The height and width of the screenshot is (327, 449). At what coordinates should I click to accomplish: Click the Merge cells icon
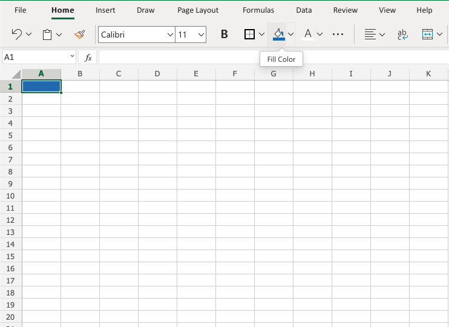[x=427, y=35]
